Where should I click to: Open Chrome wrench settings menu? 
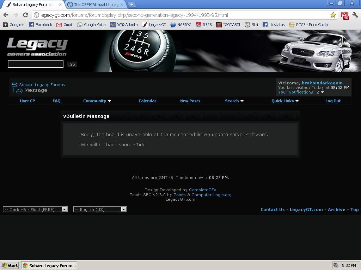pos(355,15)
